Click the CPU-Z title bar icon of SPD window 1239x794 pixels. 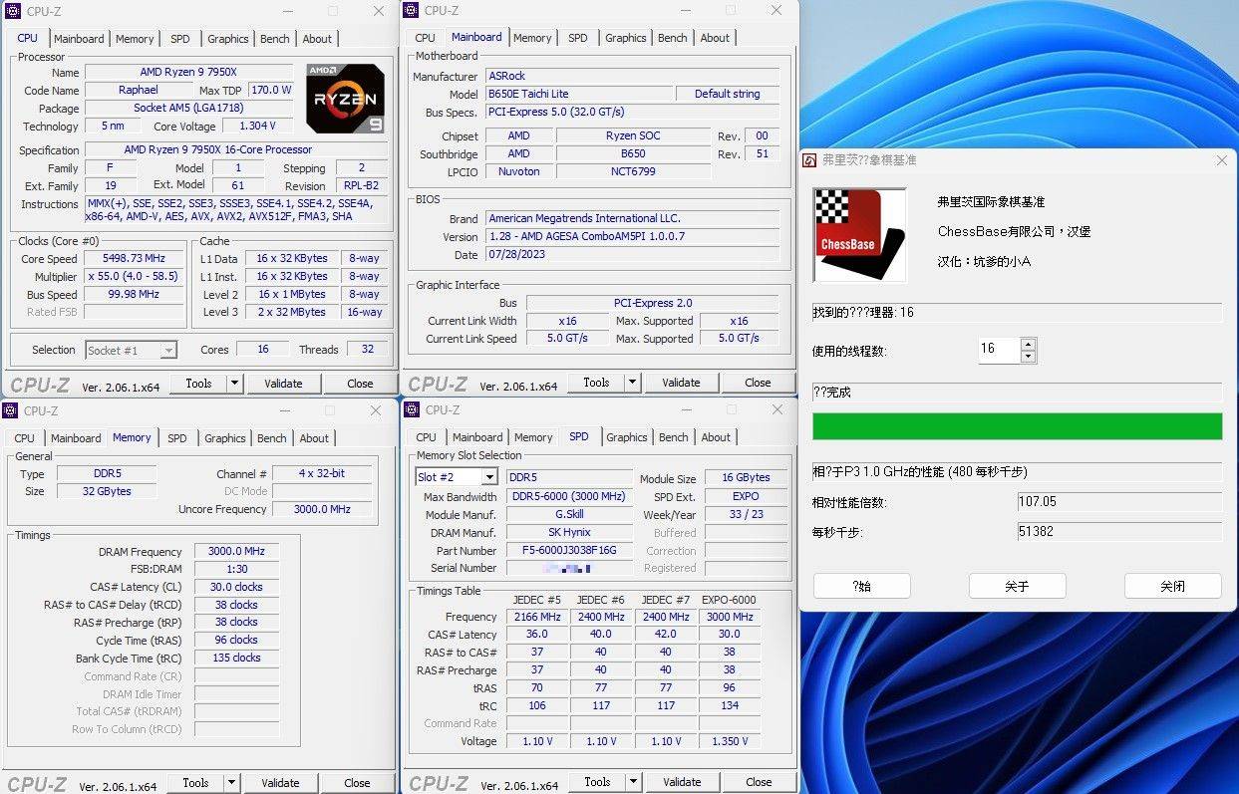click(409, 409)
